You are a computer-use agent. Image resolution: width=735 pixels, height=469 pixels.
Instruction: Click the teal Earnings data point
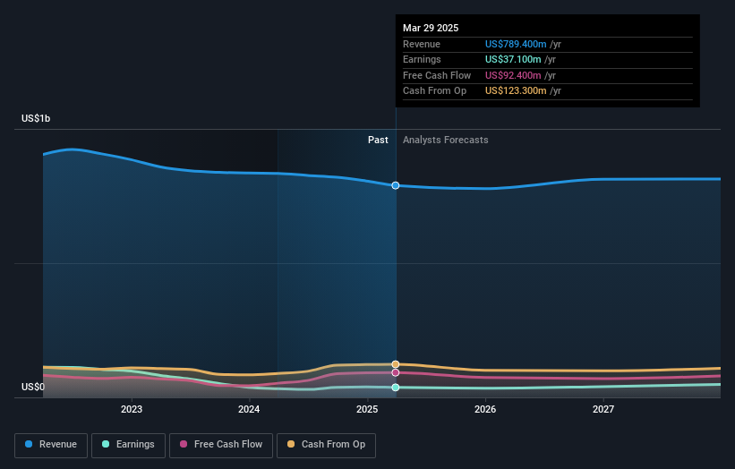click(x=396, y=387)
